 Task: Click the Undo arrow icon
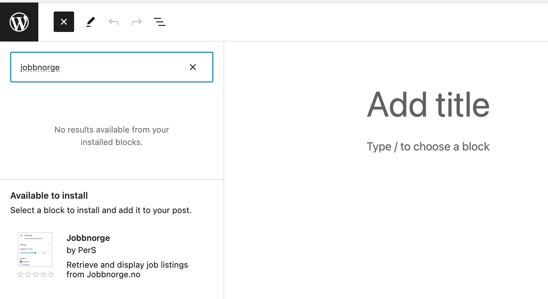[x=113, y=21]
